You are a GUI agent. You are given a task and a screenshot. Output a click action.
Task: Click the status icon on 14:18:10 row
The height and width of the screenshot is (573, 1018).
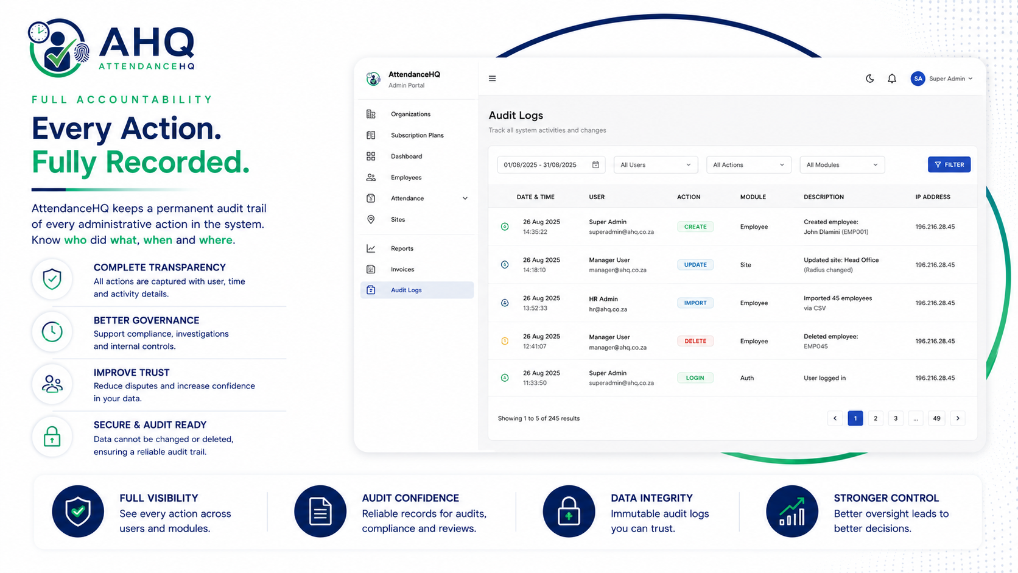click(x=505, y=265)
